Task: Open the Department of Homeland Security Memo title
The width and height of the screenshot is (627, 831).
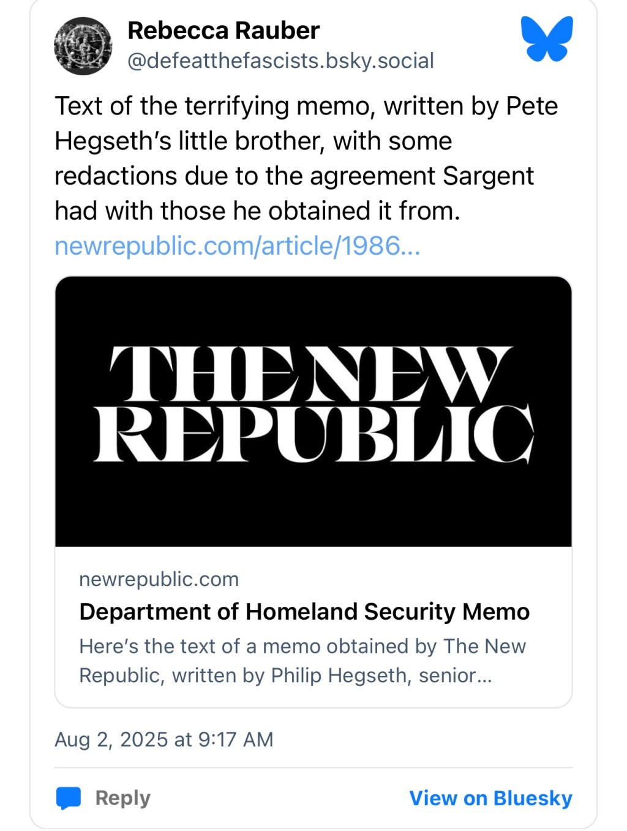Action: pyautogui.click(x=304, y=611)
